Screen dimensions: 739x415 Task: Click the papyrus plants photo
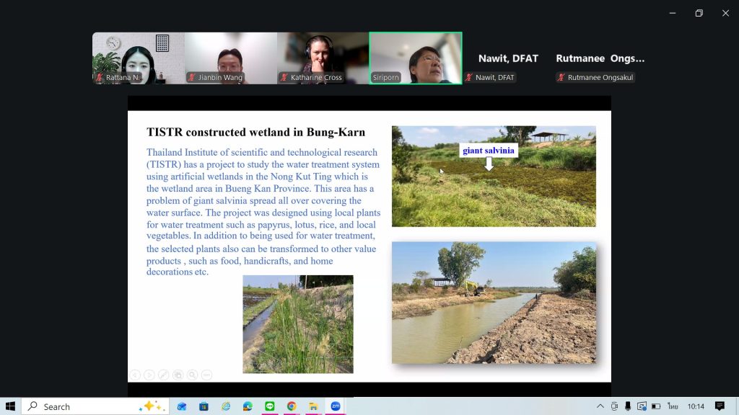tap(298, 324)
